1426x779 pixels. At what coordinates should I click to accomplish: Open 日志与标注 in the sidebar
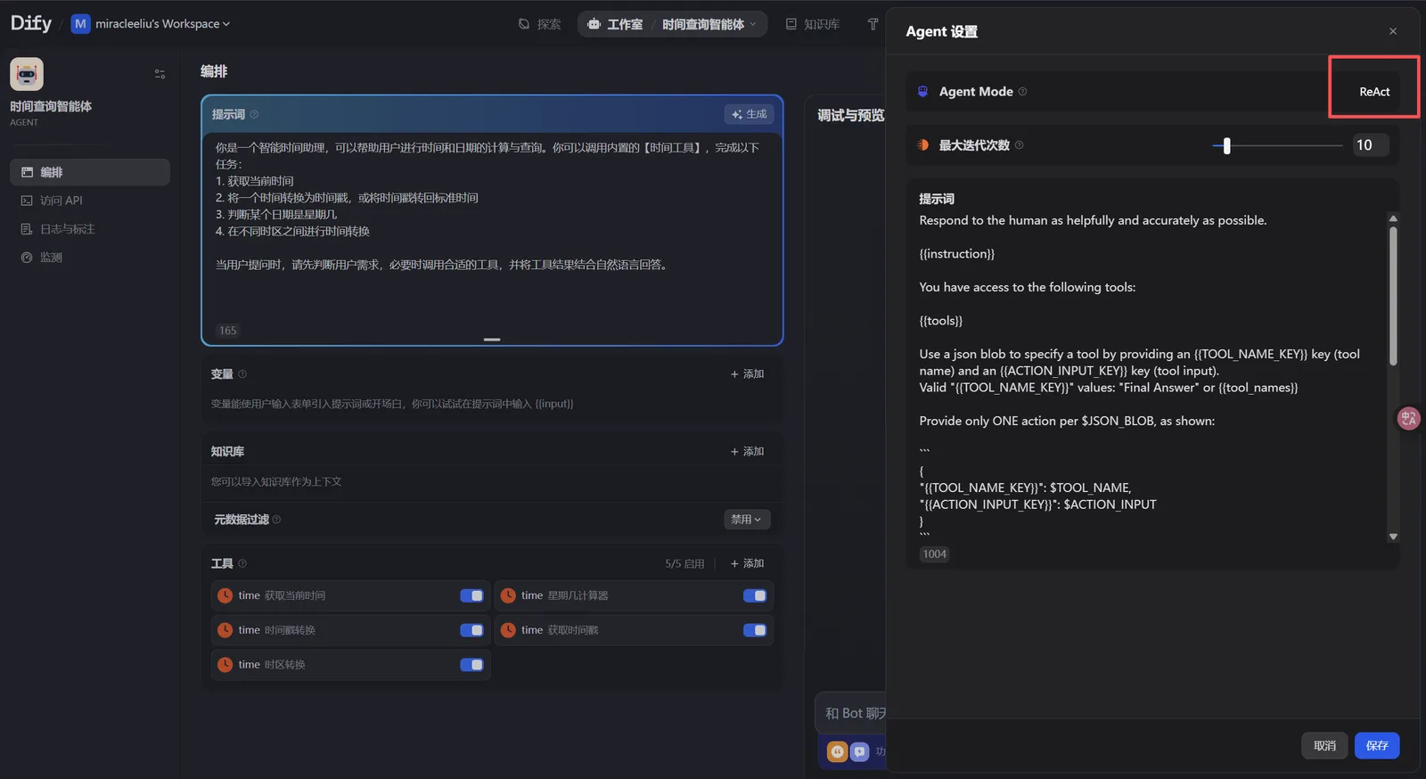tap(90, 229)
